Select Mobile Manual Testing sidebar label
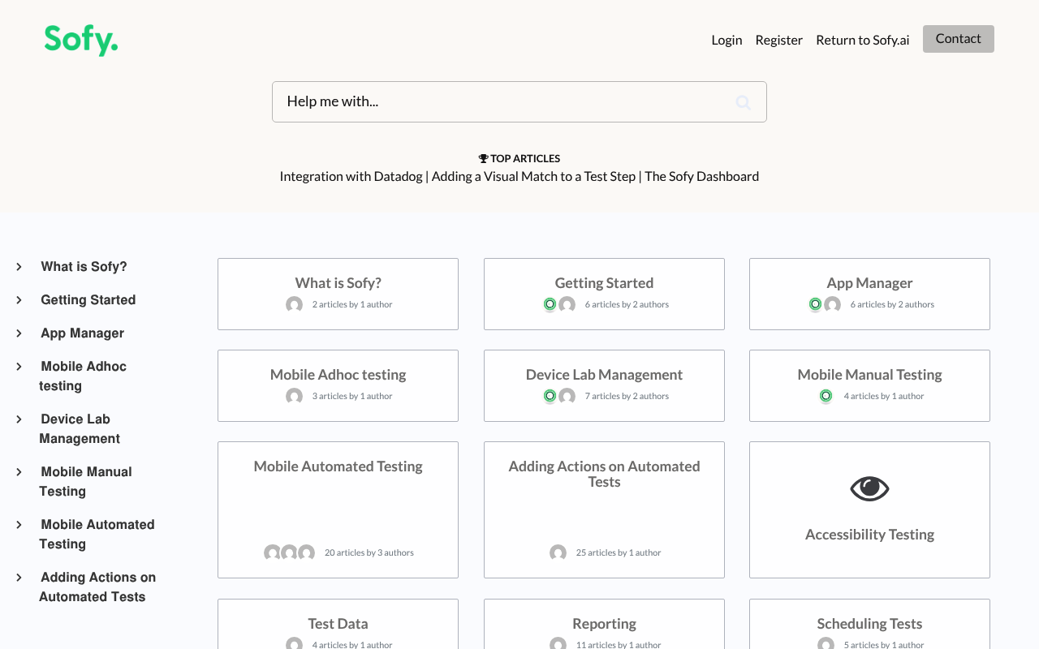The image size is (1039, 649). point(85,482)
